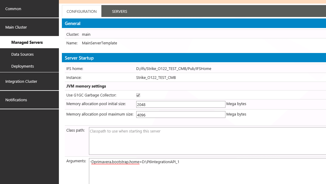Click memory allocation pool maximum size field
The height and width of the screenshot is (184, 326).
[x=181, y=115]
